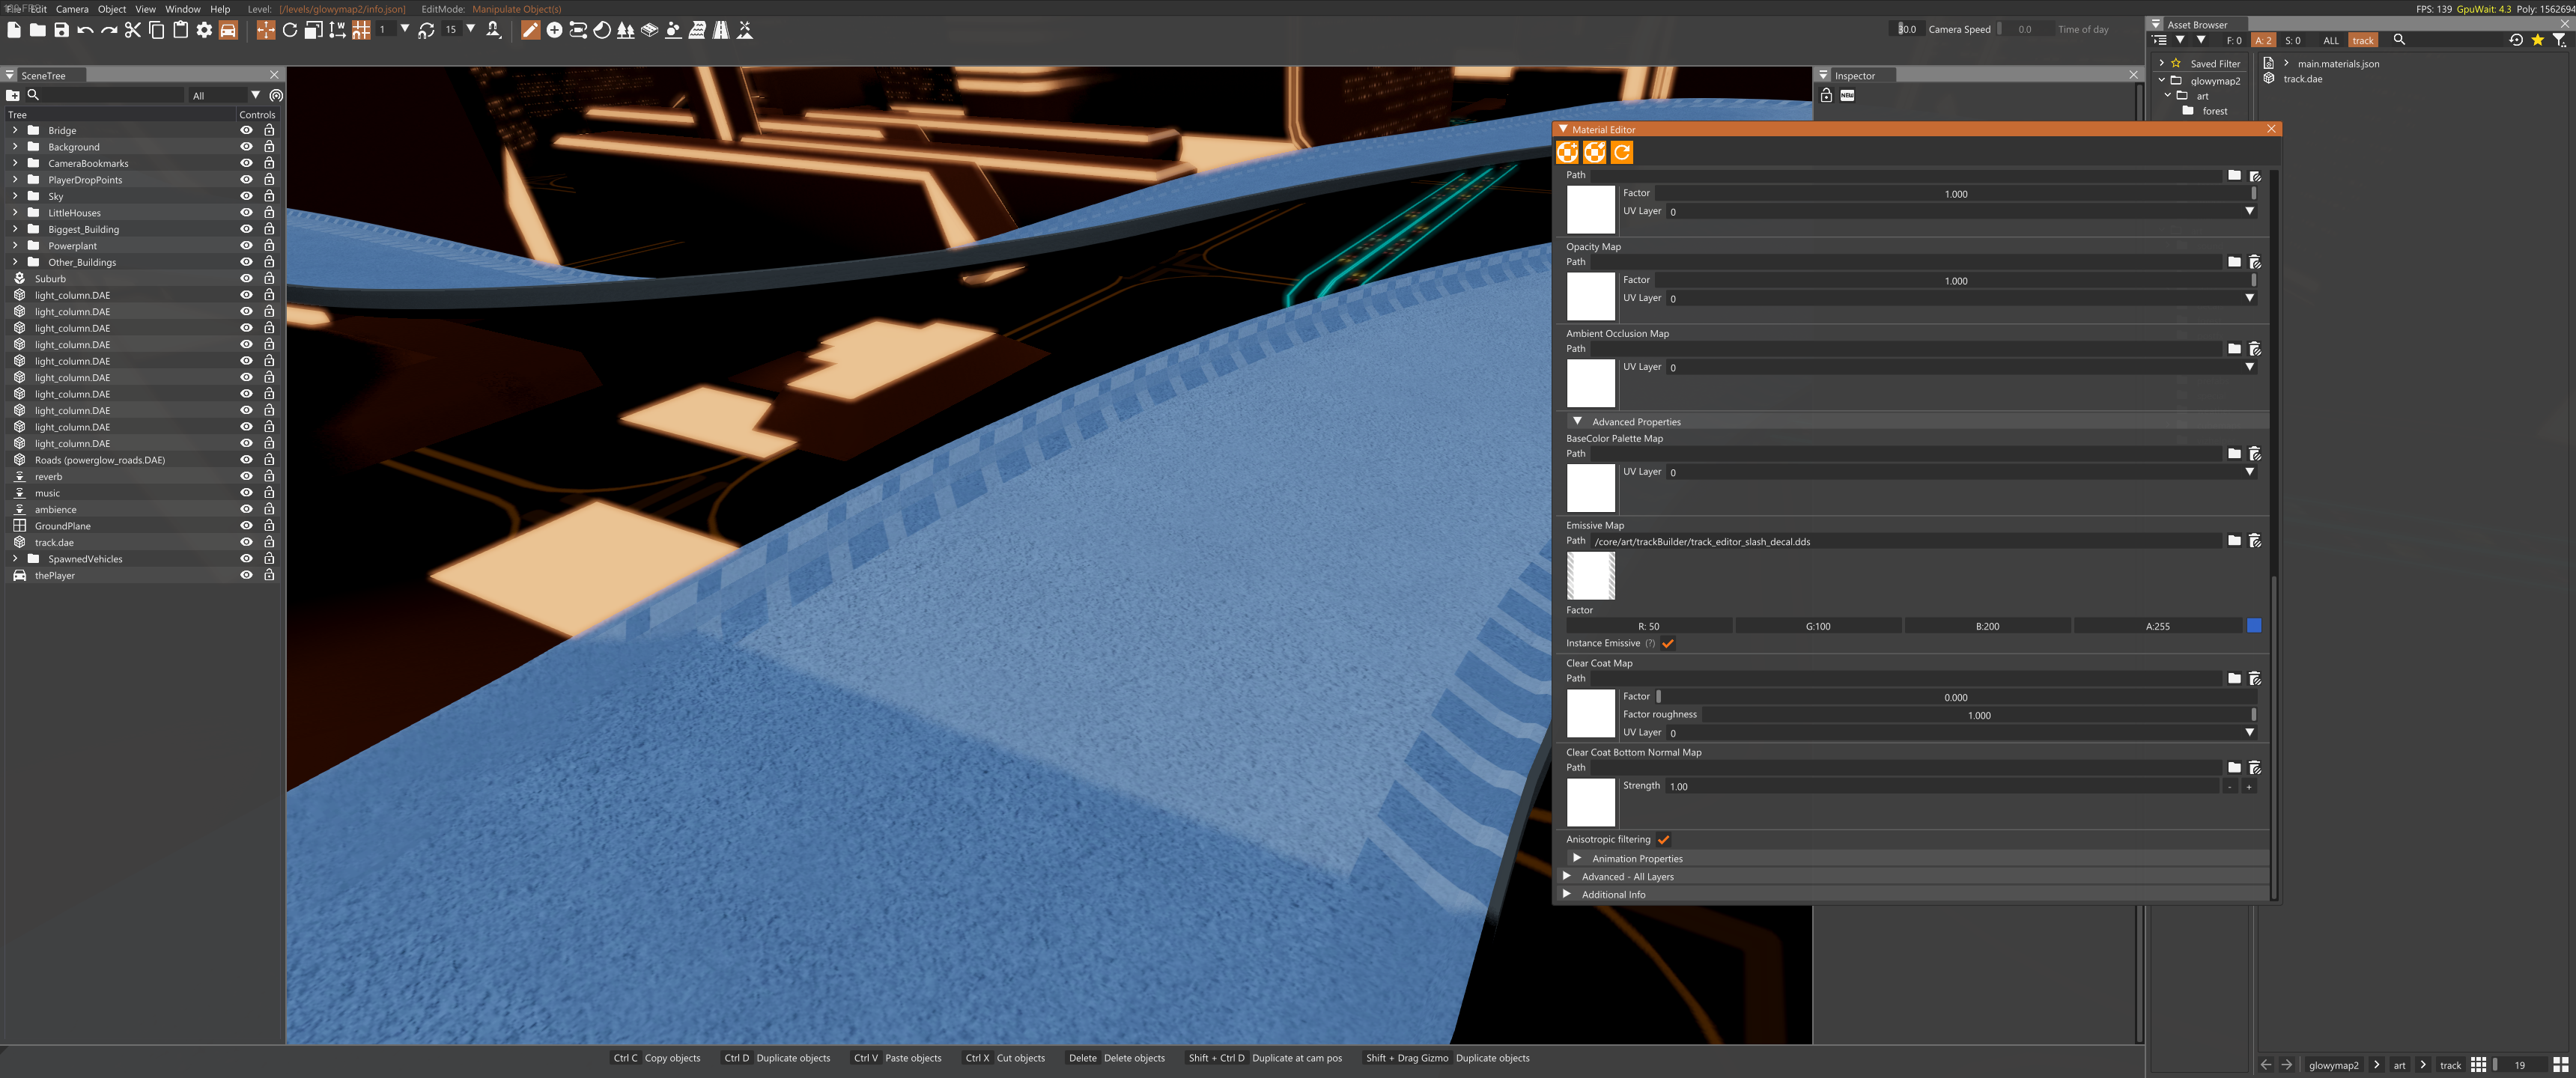The image size is (2576, 1078).
Task: Open the Camera menu
Action: [x=72, y=9]
